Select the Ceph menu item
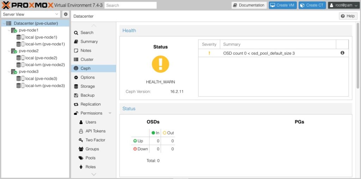The image size is (361, 179). coord(93,68)
